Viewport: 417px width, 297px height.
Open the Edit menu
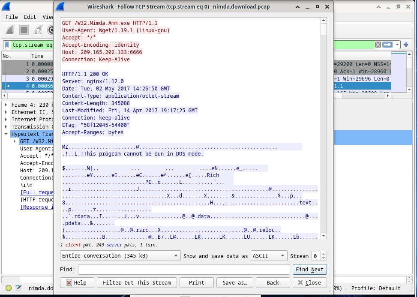[x=30, y=17]
